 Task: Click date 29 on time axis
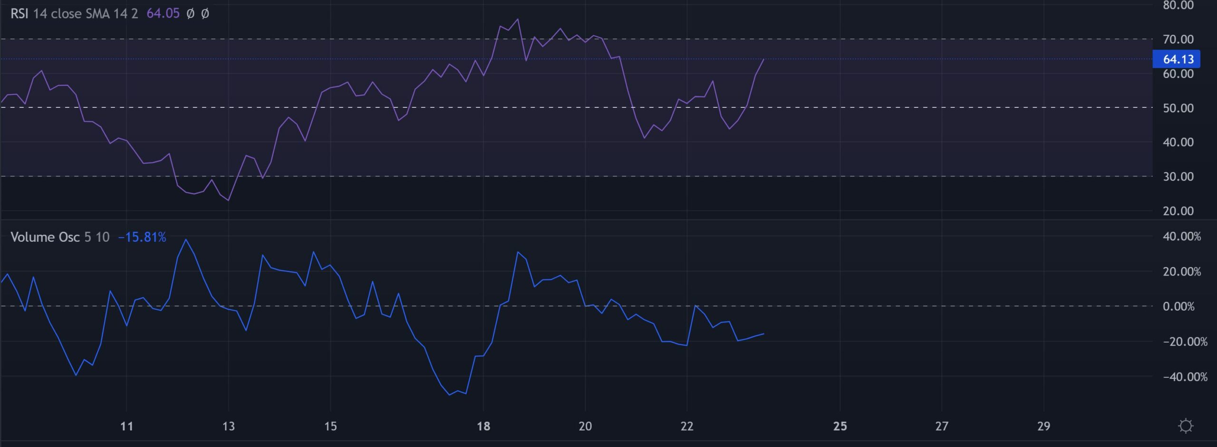point(1043,426)
